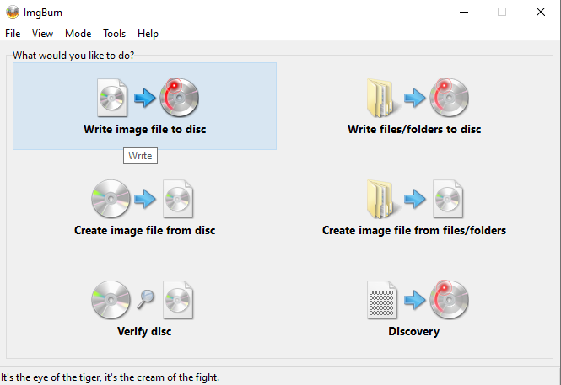Click the disc icon in Create image file from disc

tap(111, 199)
